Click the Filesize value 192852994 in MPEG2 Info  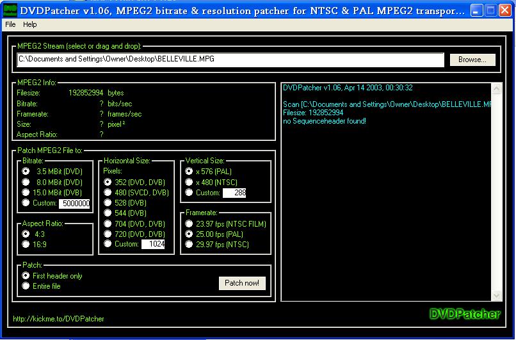(86, 93)
